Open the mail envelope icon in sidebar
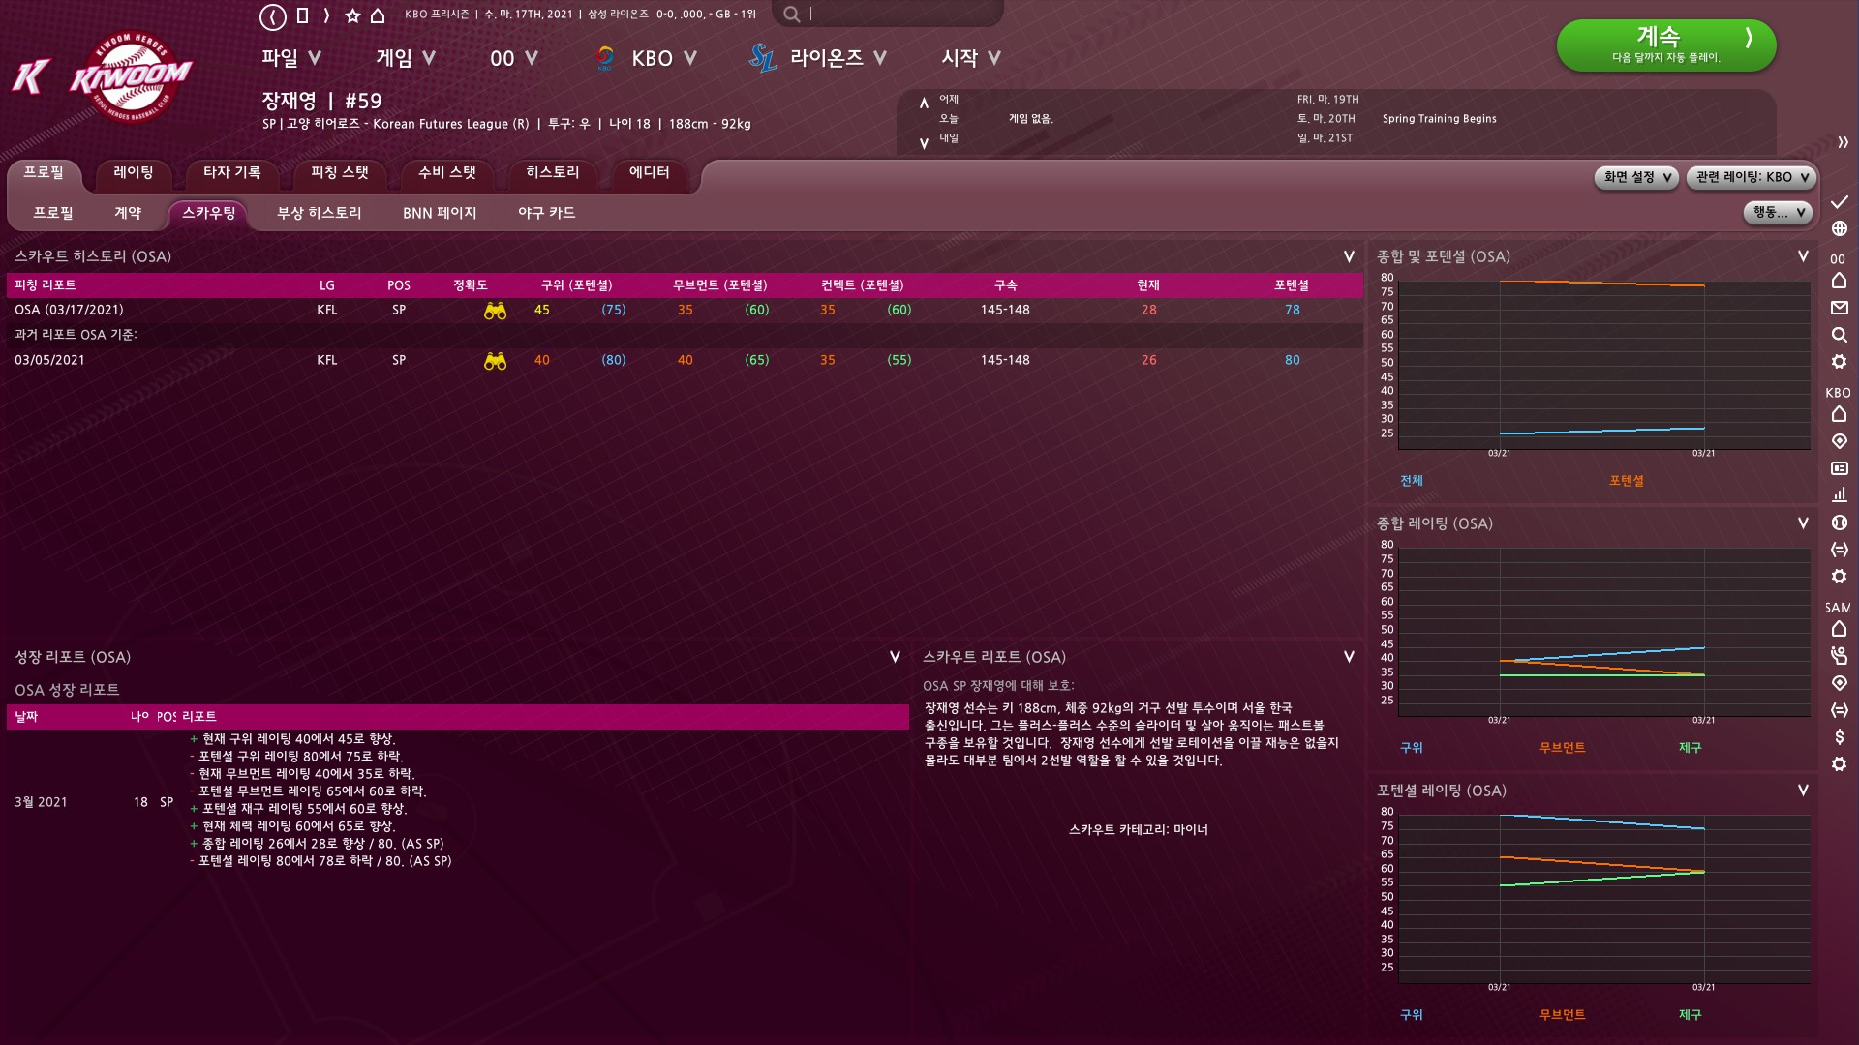 [x=1839, y=308]
